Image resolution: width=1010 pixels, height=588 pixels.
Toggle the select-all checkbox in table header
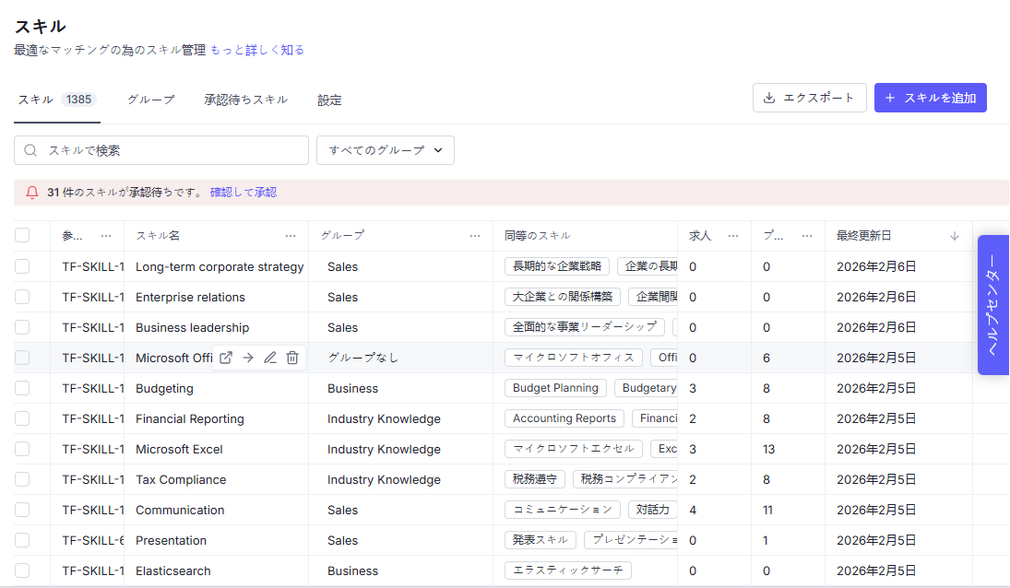tap(22, 236)
